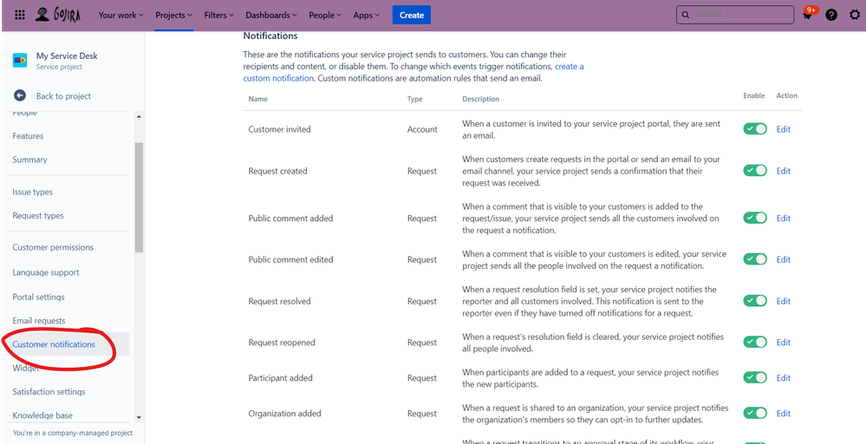This screenshot has height=444, width=866.
Task: Expand the Apps dropdown
Action: coord(367,16)
